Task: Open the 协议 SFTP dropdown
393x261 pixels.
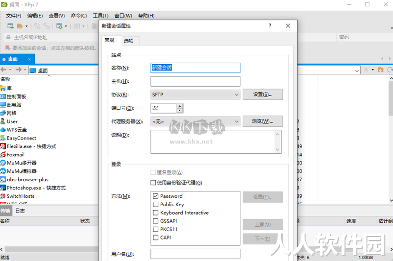Action: (x=195, y=95)
